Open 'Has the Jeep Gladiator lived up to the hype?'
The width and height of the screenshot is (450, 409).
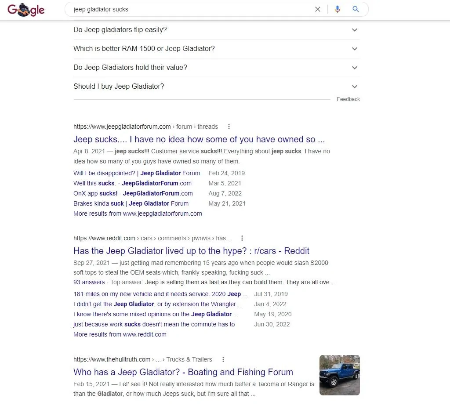(191, 251)
